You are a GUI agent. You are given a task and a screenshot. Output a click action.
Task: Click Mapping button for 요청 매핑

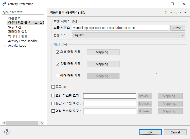pos(103,52)
